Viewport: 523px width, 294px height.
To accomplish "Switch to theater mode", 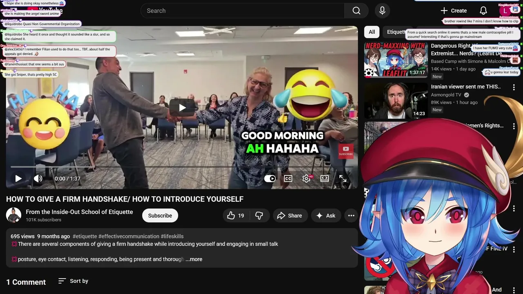I will point(324,178).
